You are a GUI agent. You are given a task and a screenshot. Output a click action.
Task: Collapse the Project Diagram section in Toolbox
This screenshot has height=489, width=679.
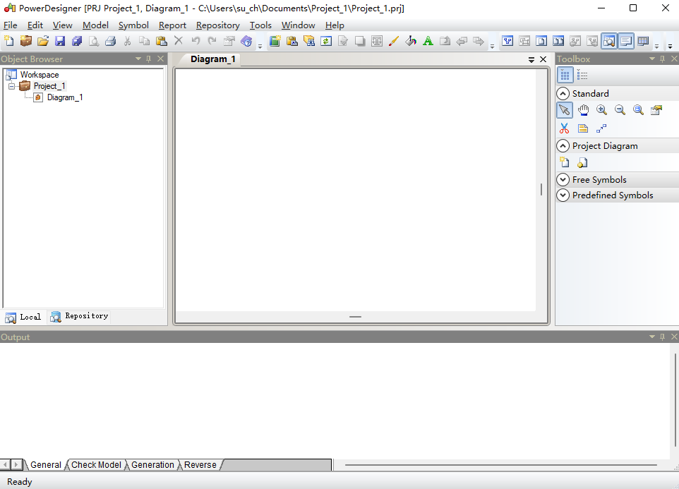(563, 146)
